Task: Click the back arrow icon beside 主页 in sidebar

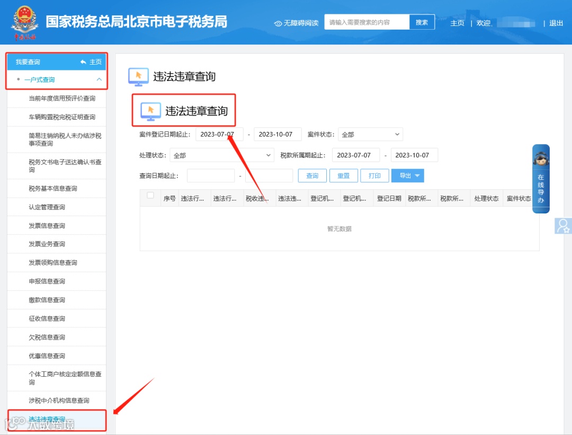Action: pyautogui.click(x=83, y=62)
